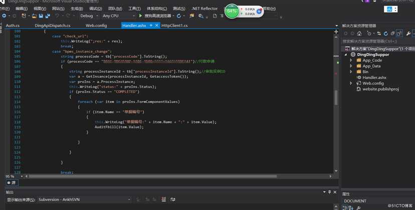Open the 工具(T) menu

(x=134, y=8)
